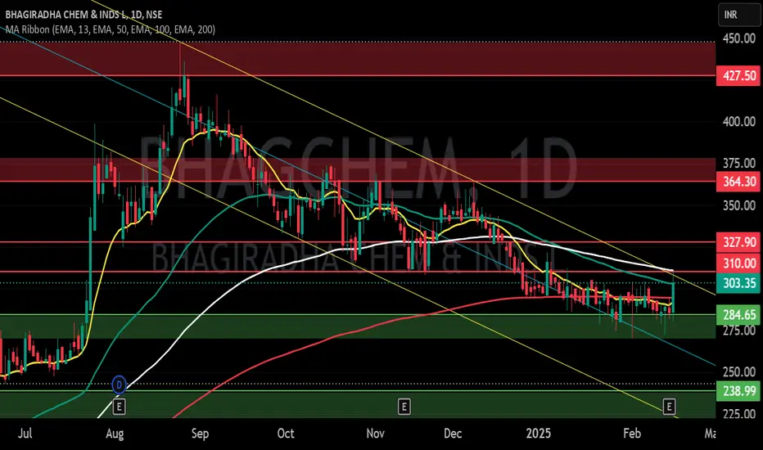Click the BHAGIRADHA CHEM & INDS L symbol title
This screenshot has height=450, width=763.
pyautogui.click(x=84, y=15)
